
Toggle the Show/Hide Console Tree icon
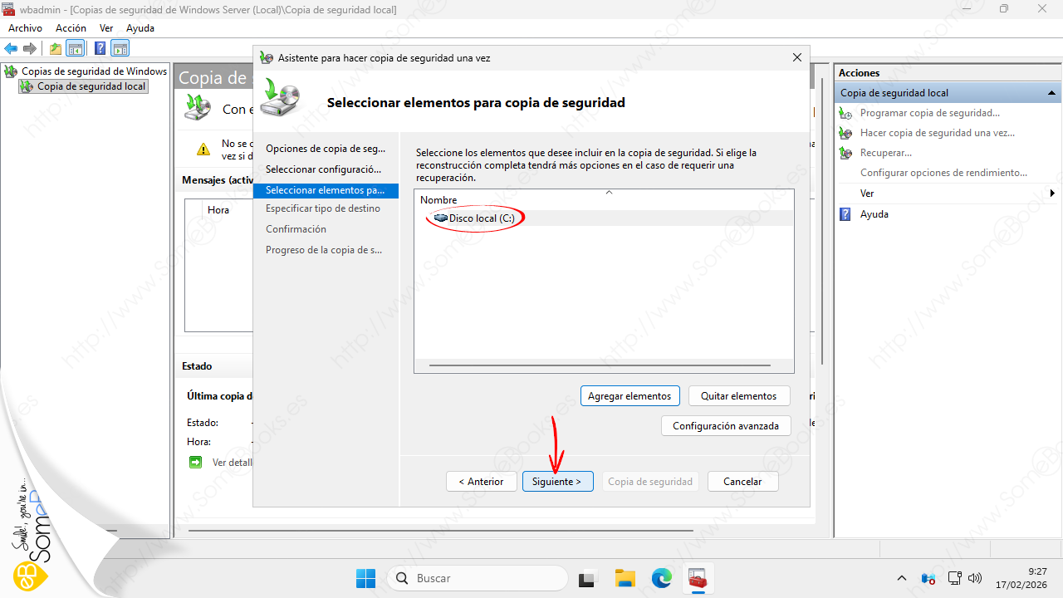[x=76, y=48]
